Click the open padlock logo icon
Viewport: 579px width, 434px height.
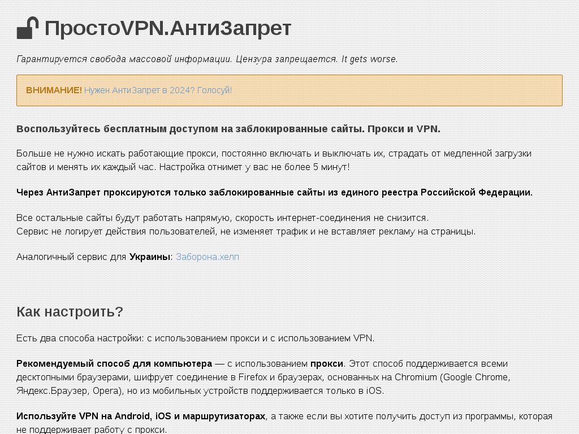click(28, 28)
